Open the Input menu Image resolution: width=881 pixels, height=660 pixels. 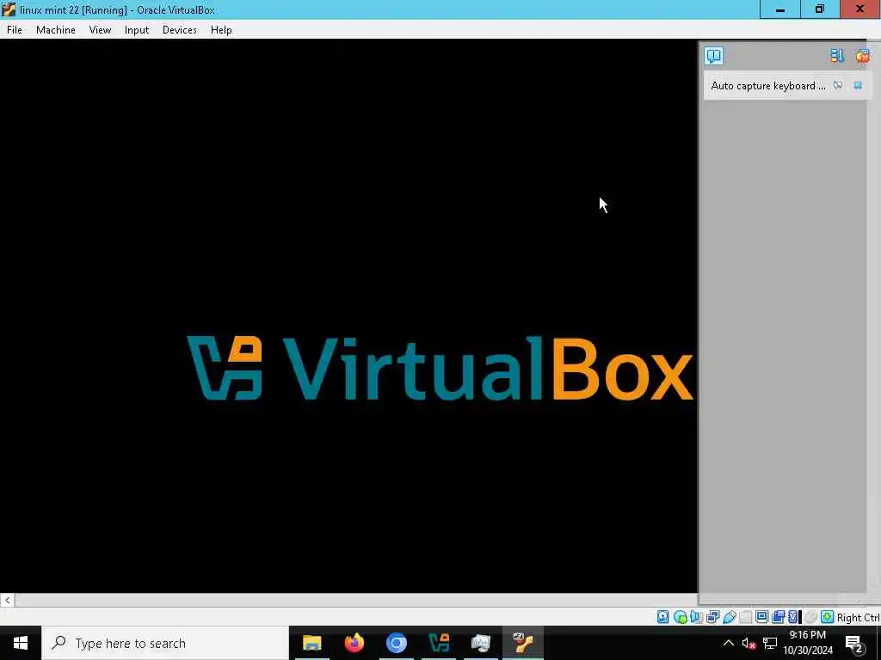[x=137, y=30]
